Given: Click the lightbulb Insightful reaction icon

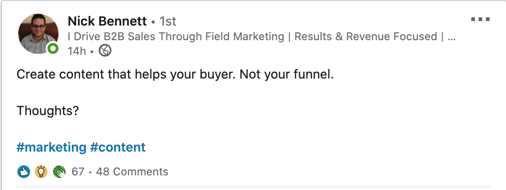Looking at the screenshot, I should coord(41,172).
